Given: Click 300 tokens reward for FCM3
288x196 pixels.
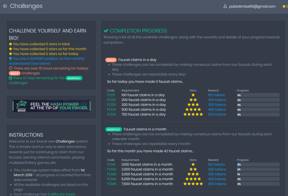Looking at the screenshot, I should tap(217, 174).
